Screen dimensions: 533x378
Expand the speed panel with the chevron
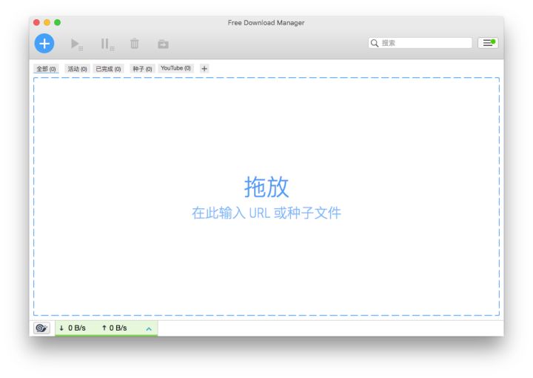(x=149, y=328)
